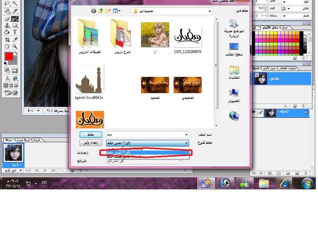Expand the file name combo box
318x238 pixels.
[x=186, y=135]
